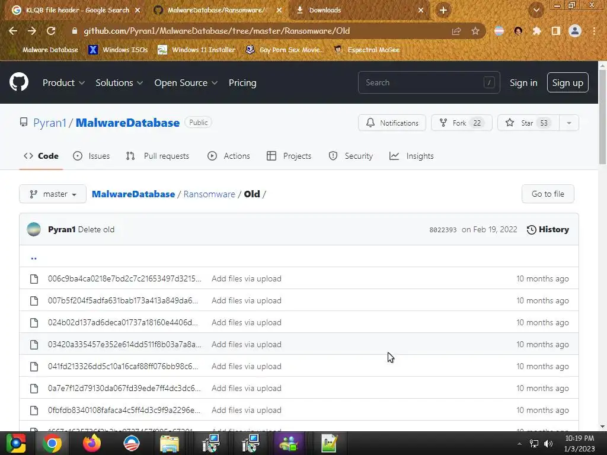This screenshot has height=455, width=607.
Task: Focus the GitHub search field
Action: point(429,82)
